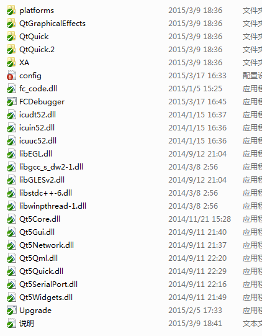Viewport: 262px width, 336px height.
Task: Click the Qt5SerialPort.dll file name
Action: point(48,284)
